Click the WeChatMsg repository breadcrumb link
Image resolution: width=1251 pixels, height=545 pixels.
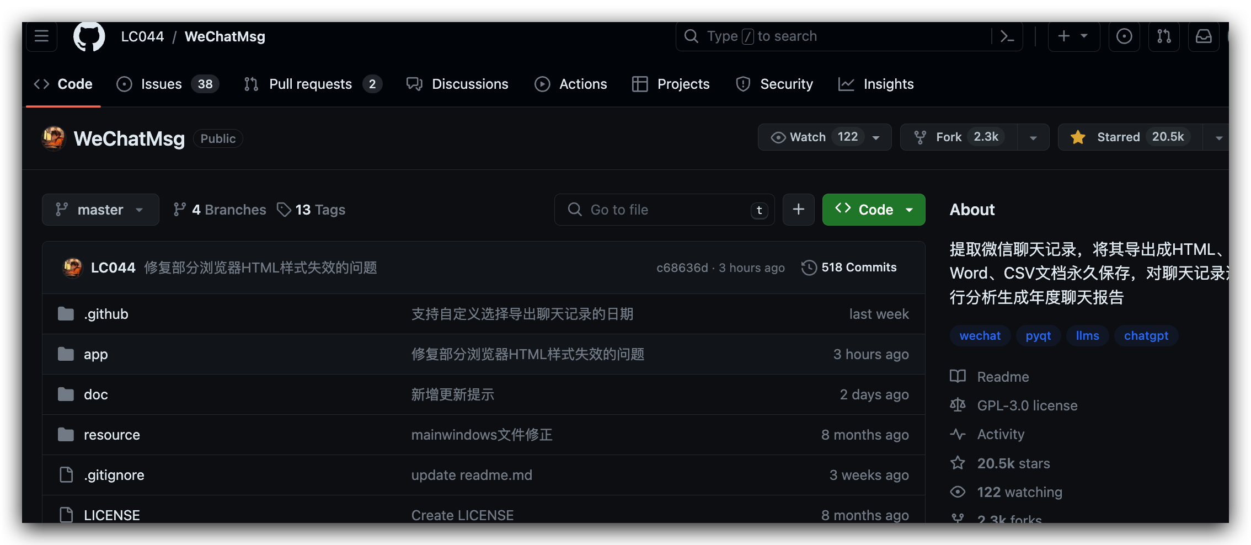224,36
